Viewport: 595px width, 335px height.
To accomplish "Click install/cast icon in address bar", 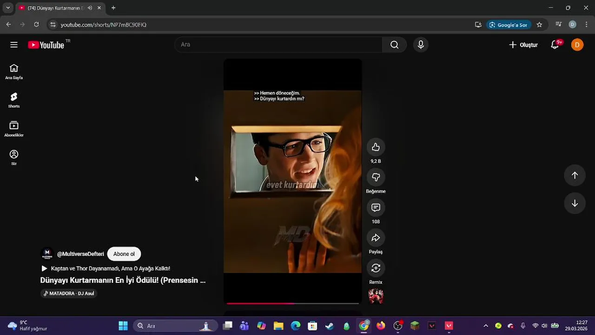I will click(478, 25).
